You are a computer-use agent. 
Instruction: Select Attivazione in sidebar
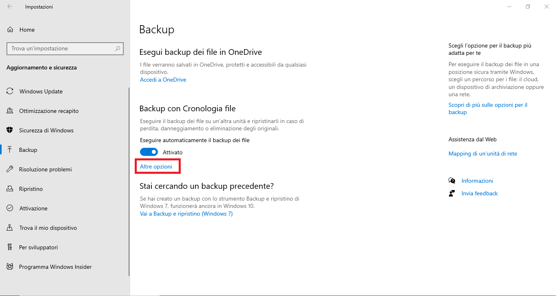click(33, 208)
